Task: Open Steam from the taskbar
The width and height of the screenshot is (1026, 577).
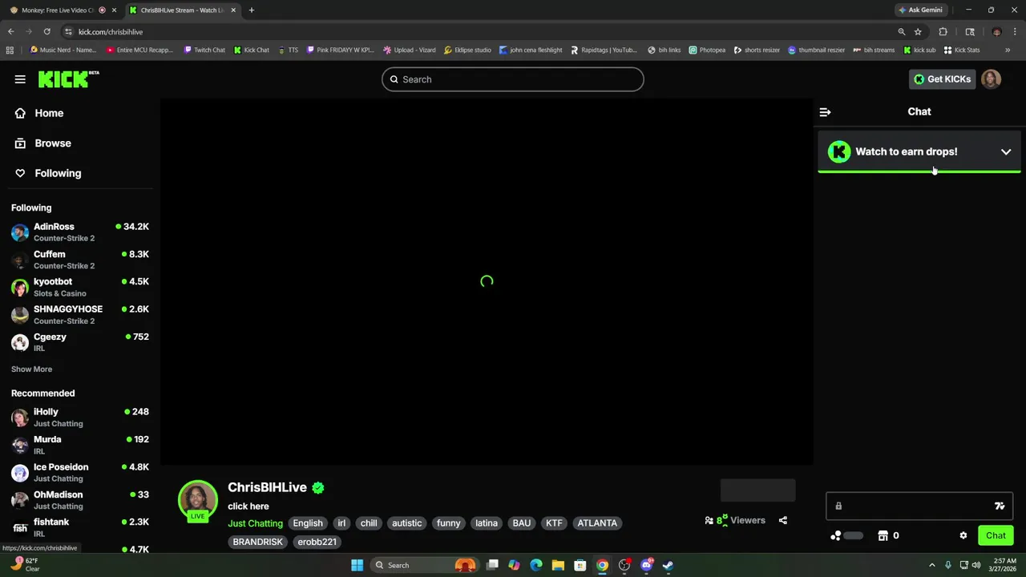Action: tap(668, 565)
